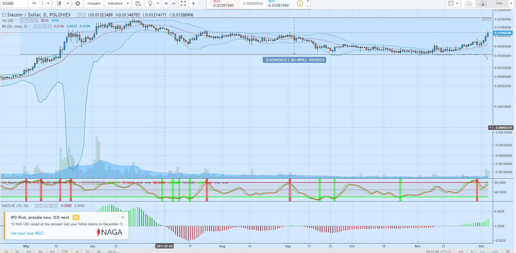Open the BB (20, close, 2) settings gear

[40, 26]
